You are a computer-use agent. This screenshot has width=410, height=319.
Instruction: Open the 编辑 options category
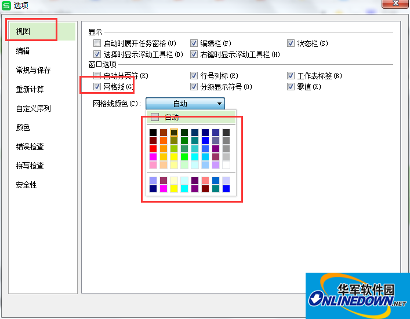point(23,51)
